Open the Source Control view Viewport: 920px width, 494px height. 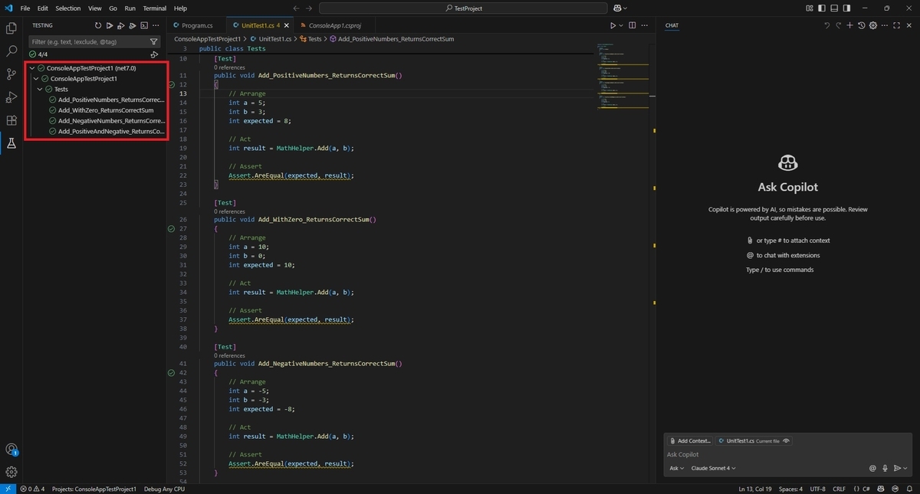(11, 74)
